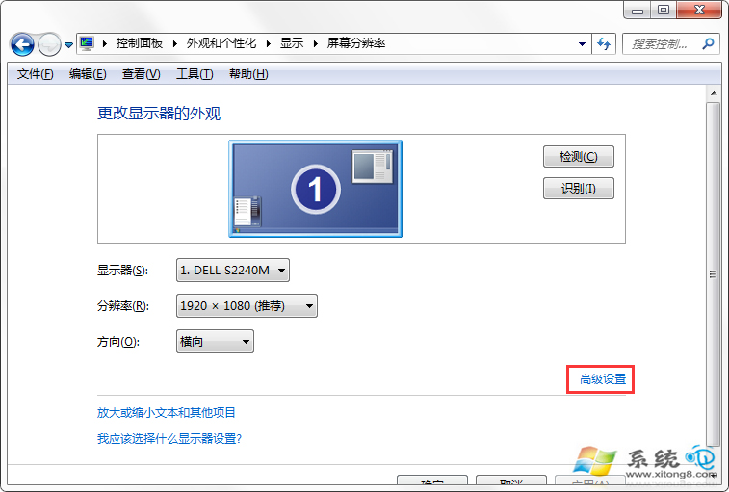This screenshot has width=729, height=492.
Task: Go to 显示 in the address bar
Action: point(292,43)
